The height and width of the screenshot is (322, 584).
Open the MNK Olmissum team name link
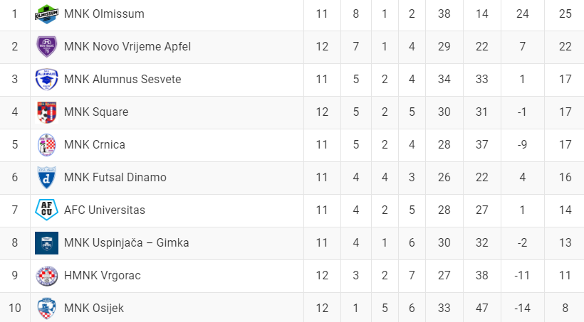104,14
